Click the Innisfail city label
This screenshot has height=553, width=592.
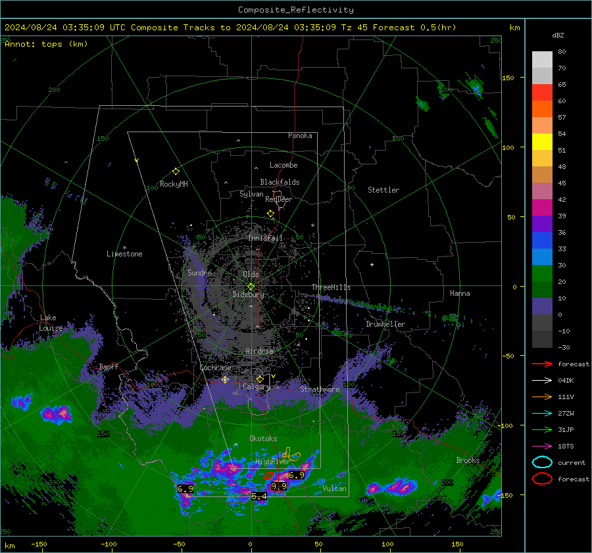click(266, 238)
